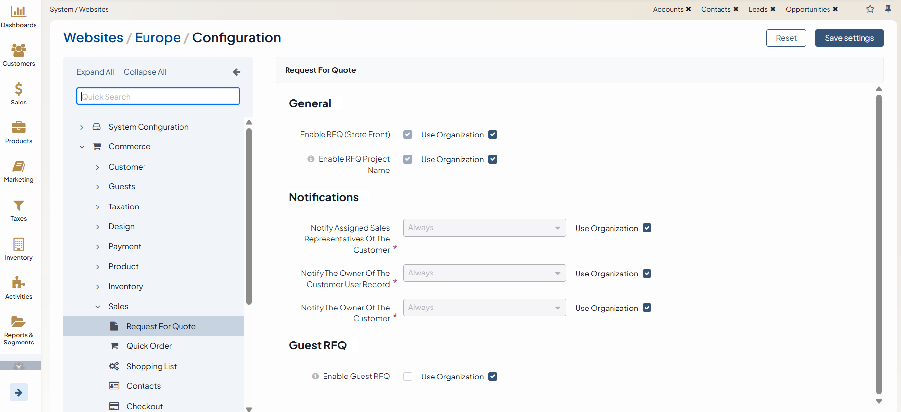The width and height of the screenshot is (901, 412).
Task: Click the Reset button
Action: [786, 38]
